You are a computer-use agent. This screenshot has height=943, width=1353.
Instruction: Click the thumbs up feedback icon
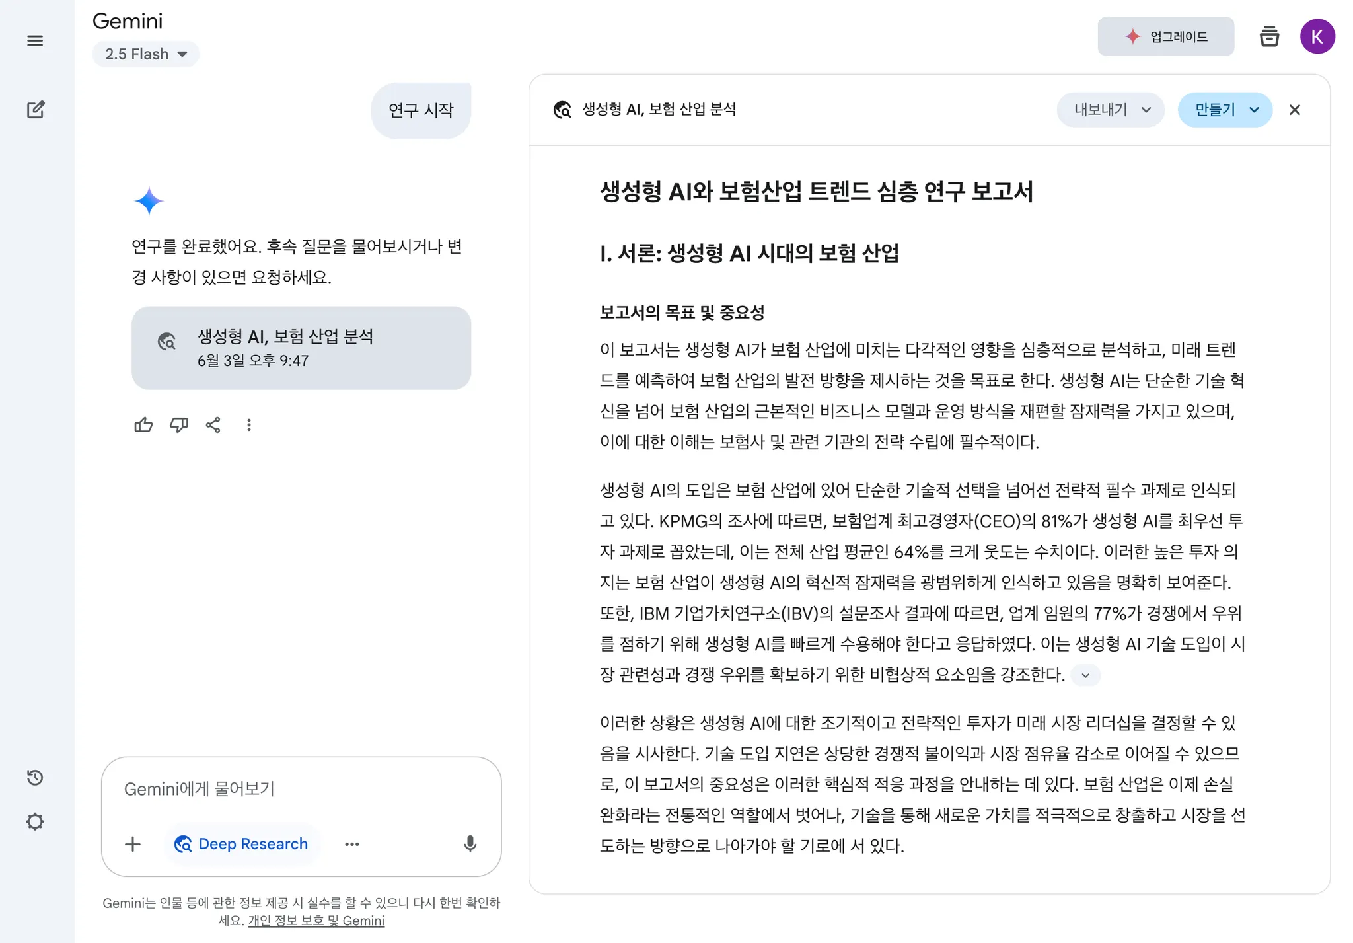coord(143,425)
